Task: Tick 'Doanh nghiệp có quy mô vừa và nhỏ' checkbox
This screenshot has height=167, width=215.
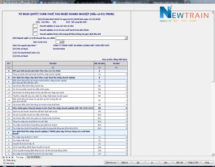Action: 35,26
